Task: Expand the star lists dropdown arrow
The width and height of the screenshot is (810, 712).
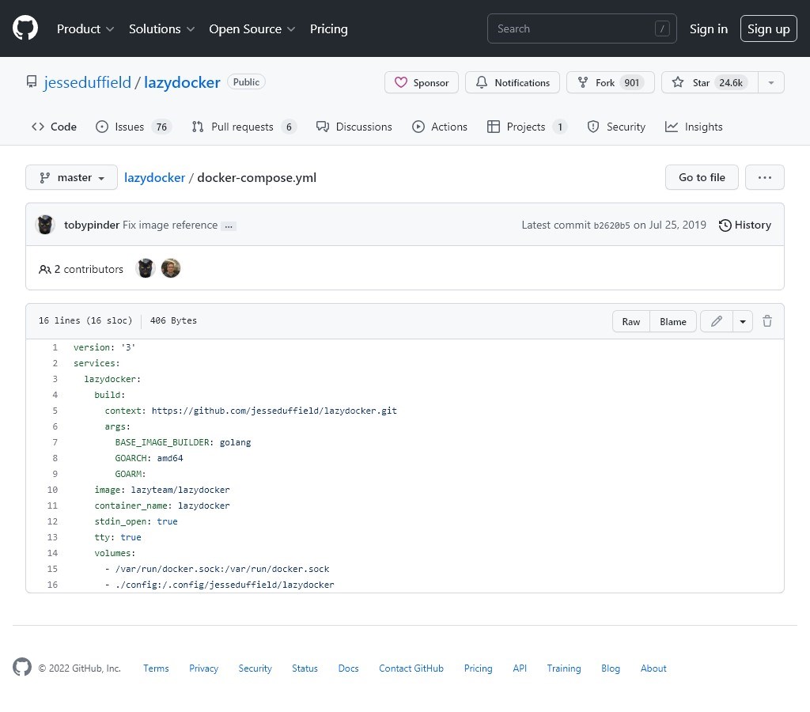Action: [771, 82]
